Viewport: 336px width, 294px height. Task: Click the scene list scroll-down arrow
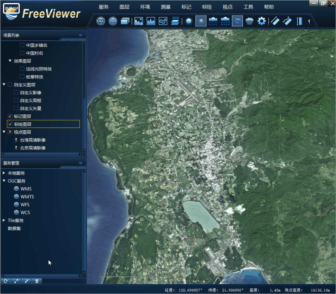coord(84,151)
